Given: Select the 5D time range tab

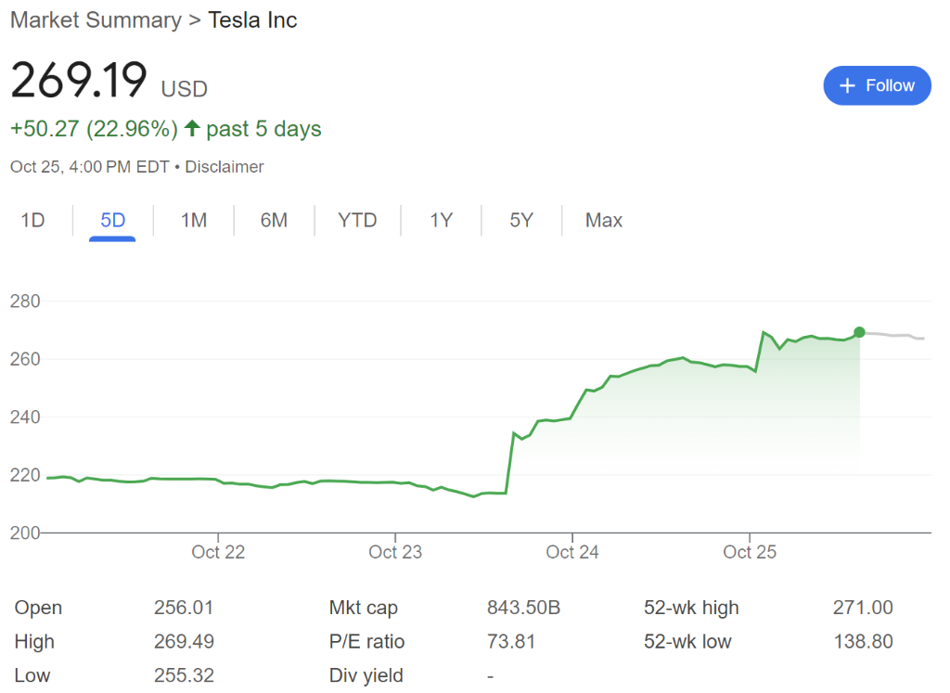Looking at the screenshot, I should coord(112,220).
